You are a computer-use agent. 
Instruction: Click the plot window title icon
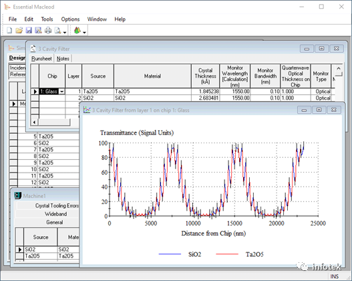click(x=86, y=110)
